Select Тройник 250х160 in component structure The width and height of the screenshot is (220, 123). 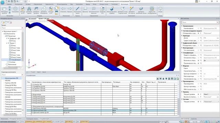(11, 83)
